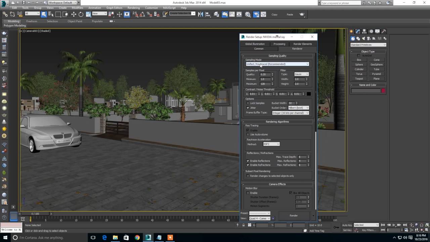Toggle the AutoGrid checkbox
The image size is (430, 242).
[358, 55]
